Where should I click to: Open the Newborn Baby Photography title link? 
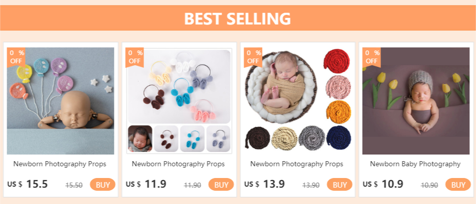coord(415,164)
